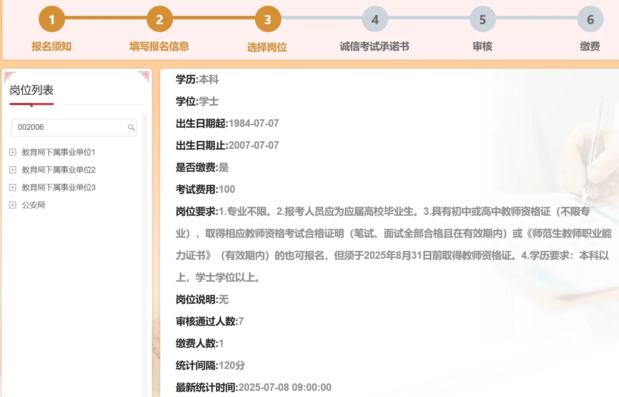Screen dimensions: 619x397
Task: Select 公安局 in the tree
Action: click(x=33, y=205)
